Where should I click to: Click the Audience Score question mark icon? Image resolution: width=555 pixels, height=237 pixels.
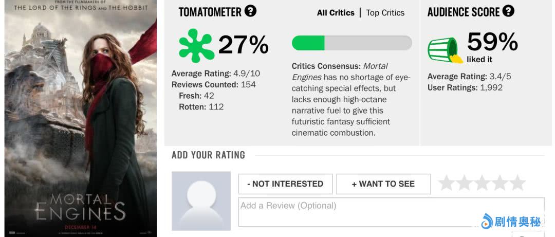coord(508,11)
